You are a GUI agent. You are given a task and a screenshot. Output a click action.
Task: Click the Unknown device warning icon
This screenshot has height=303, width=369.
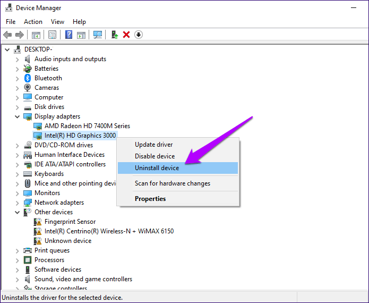click(x=38, y=241)
